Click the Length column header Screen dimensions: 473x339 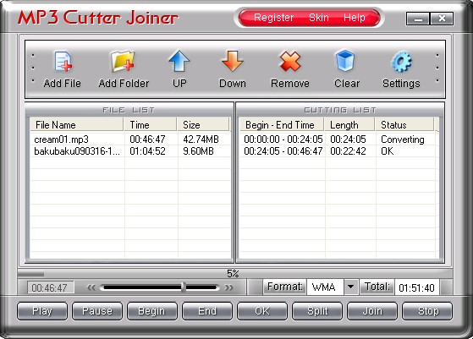[x=349, y=124]
